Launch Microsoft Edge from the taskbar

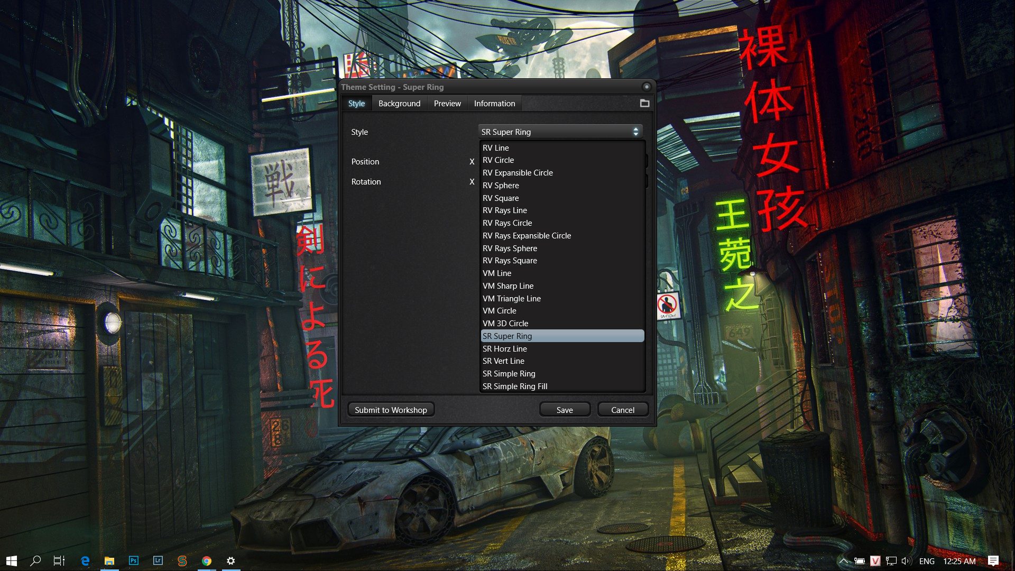[85, 561]
